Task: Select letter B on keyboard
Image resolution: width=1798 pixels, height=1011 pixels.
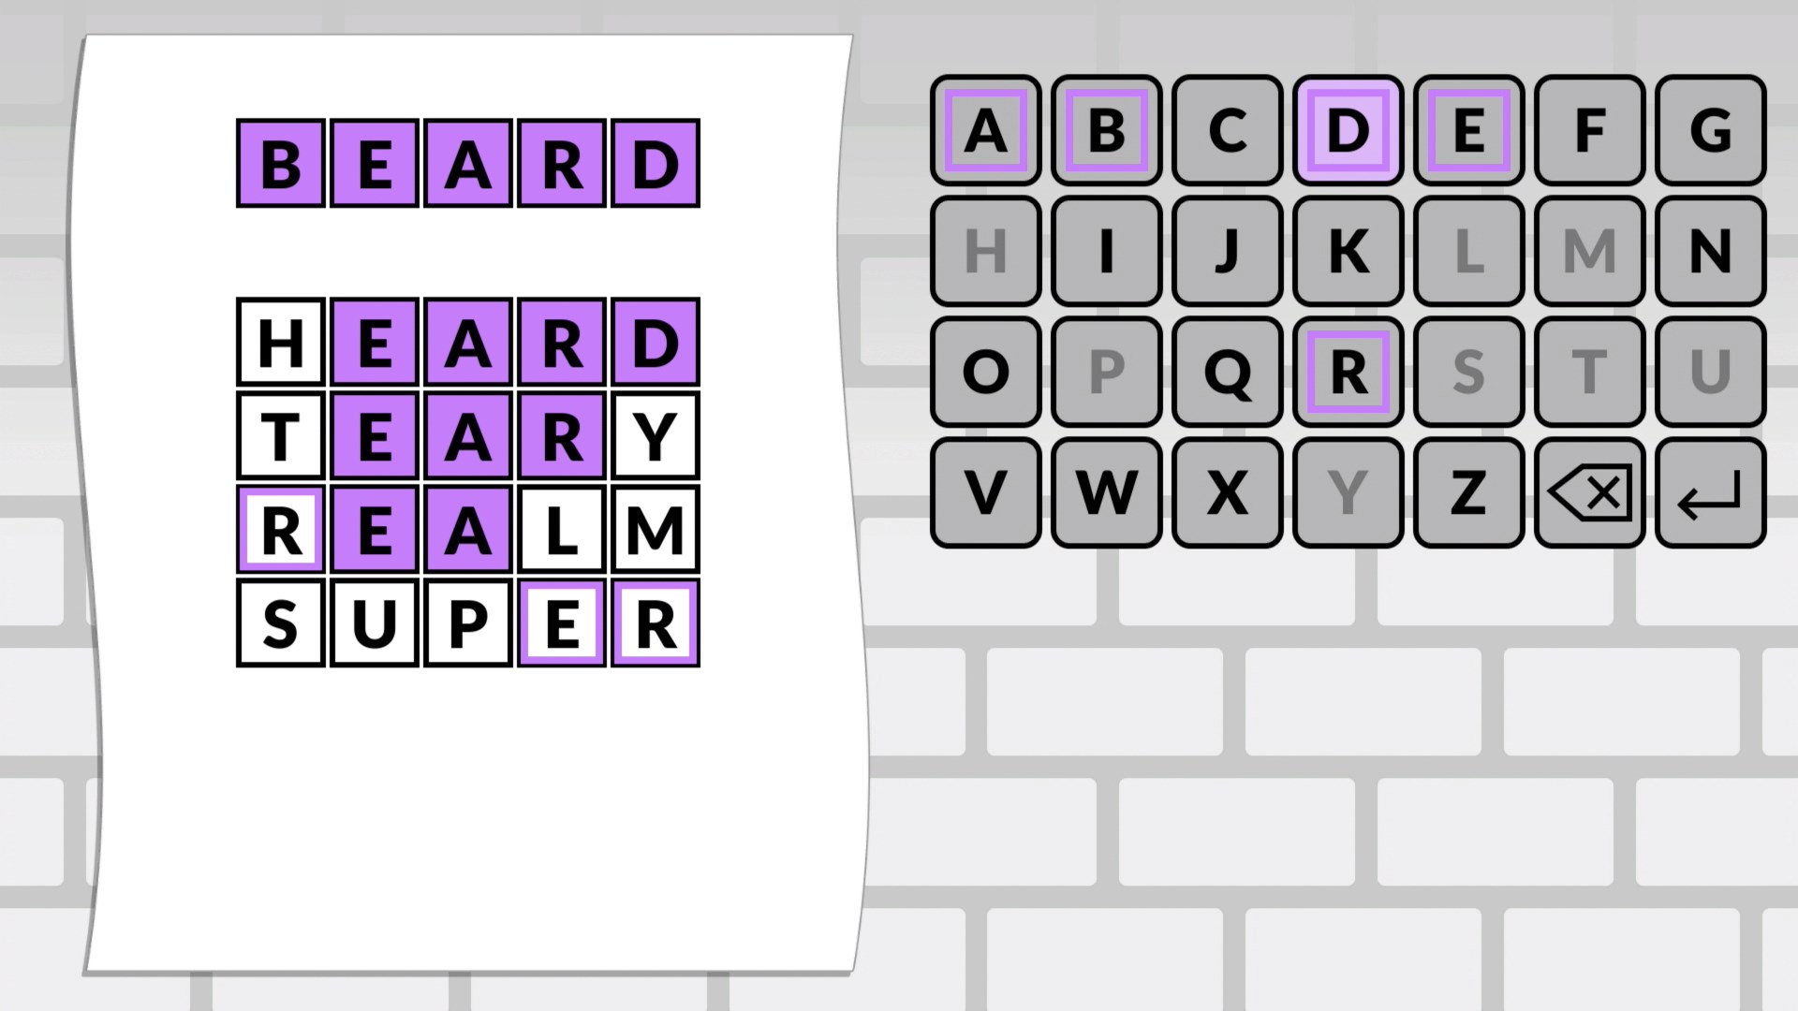Action: [x=1103, y=129]
